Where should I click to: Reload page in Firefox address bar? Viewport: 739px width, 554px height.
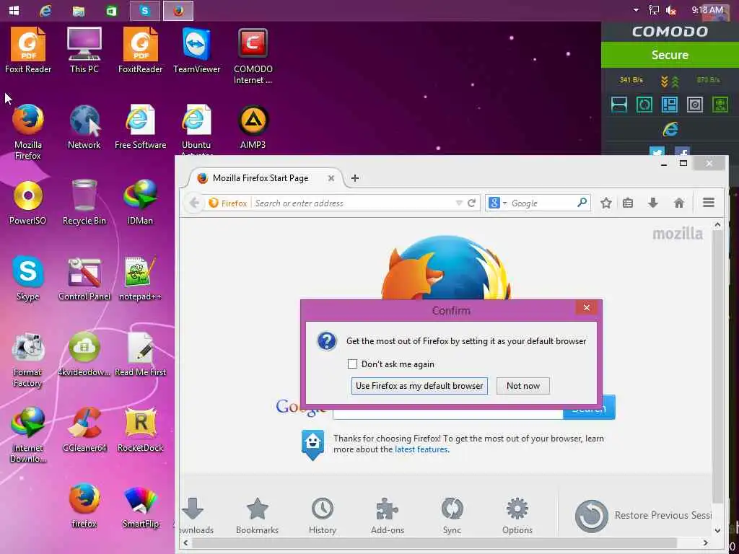[x=471, y=203]
